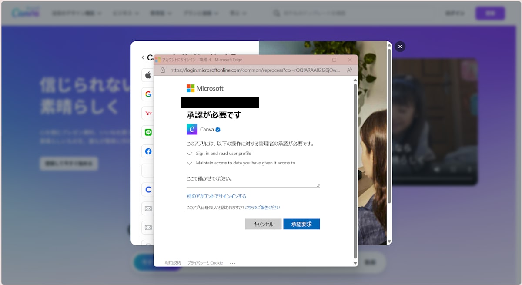Image resolution: width=522 pixels, height=285 pixels.
Task: Click the Edge favicon in popup title bar
Action: pyautogui.click(x=158, y=60)
